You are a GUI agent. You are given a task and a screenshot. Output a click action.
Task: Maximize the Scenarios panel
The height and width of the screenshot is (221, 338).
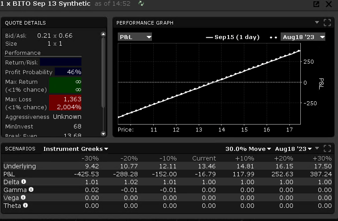(327, 149)
